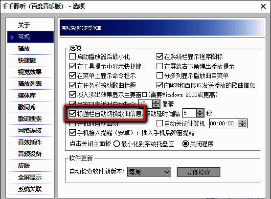
Task: Switch to 音频设备 settings
Action: pos(30,154)
